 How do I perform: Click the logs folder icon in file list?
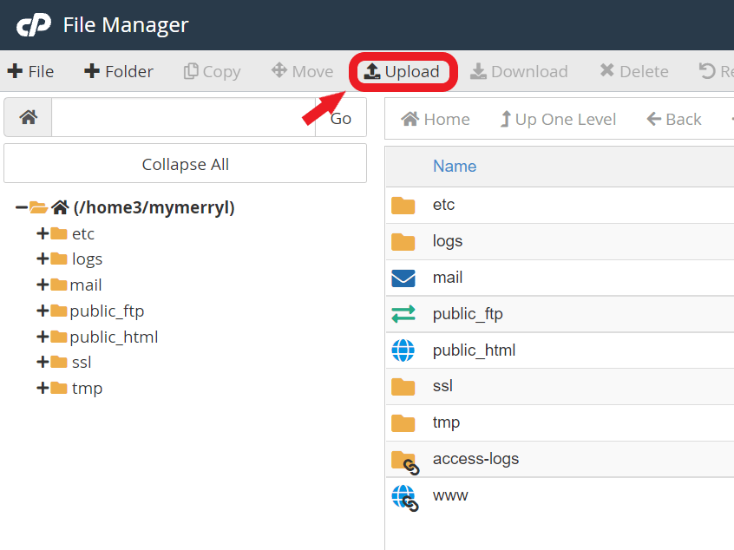403,241
